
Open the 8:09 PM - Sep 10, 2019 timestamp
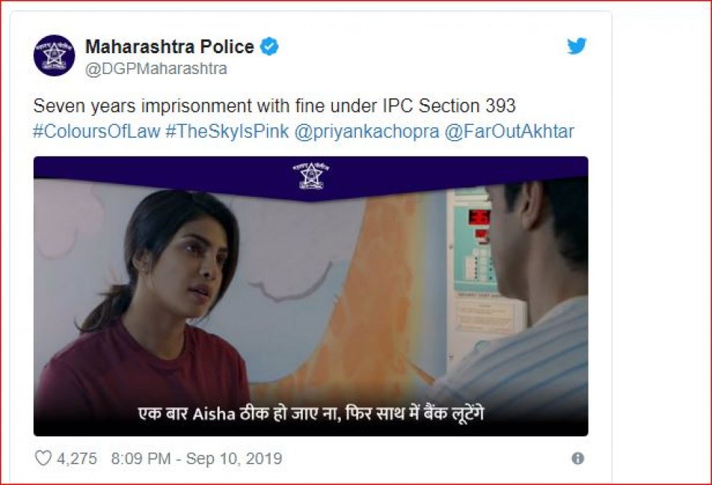[197, 458]
